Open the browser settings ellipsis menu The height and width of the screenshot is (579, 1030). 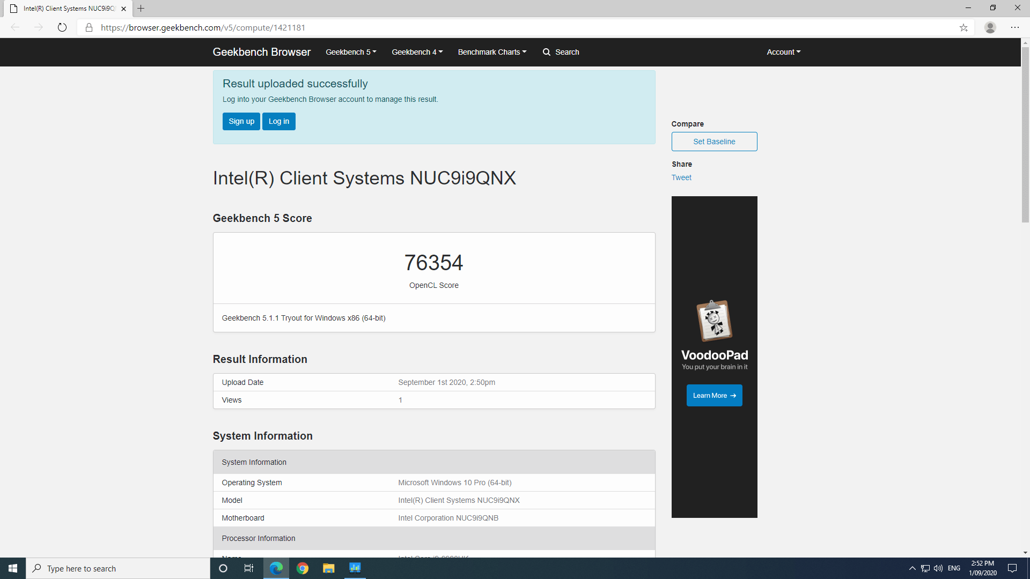tap(1015, 27)
